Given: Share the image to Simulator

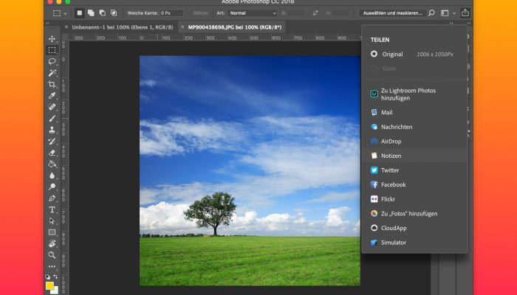Looking at the screenshot, I should pyautogui.click(x=414, y=243).
